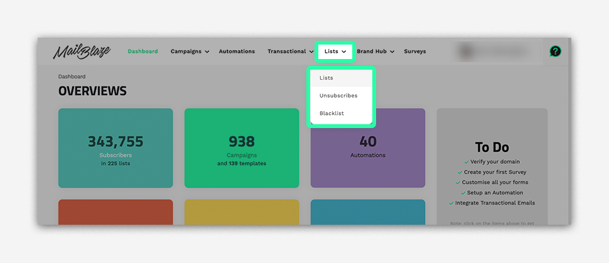Open the help question mark icon
Image resolution: width=609 pixels, height=263 pixels.
555,51
